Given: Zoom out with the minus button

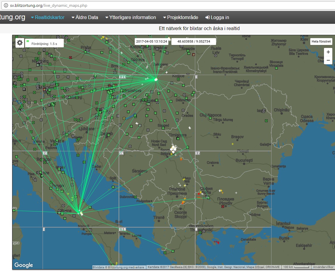Looking at the screenshot, I should (328, 60).
